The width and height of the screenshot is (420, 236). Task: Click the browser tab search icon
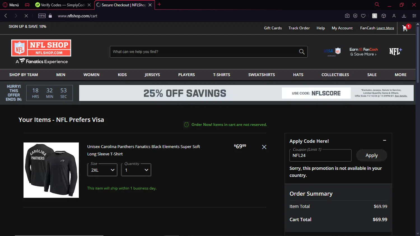click(377, 4)
